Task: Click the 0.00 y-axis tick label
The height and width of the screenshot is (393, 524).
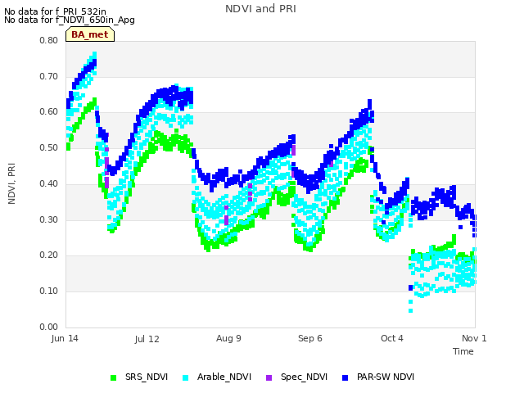Action: 49,327
